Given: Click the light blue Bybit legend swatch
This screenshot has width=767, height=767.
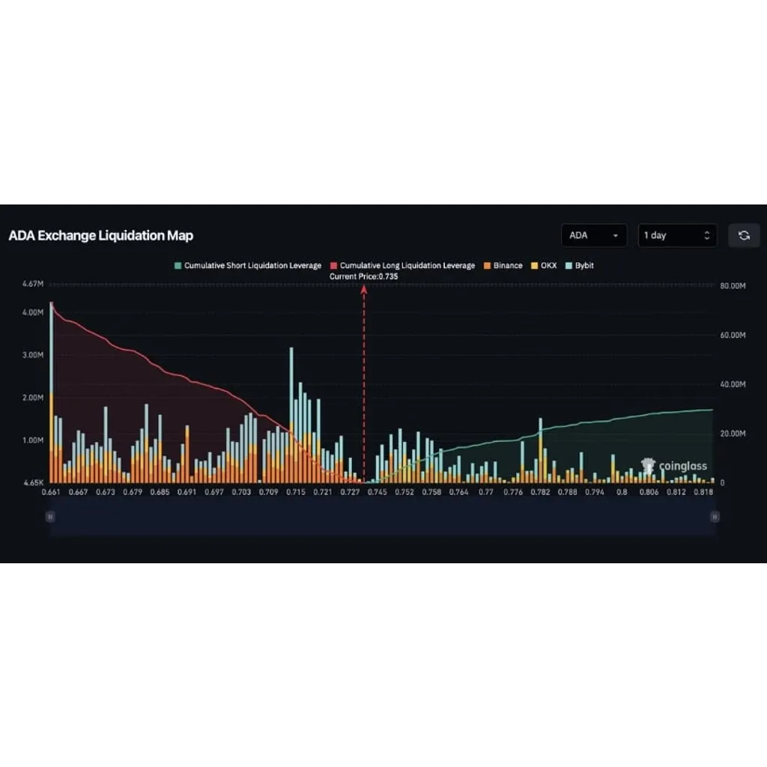Looking at the screenshot, I should [x=569, y=266].
